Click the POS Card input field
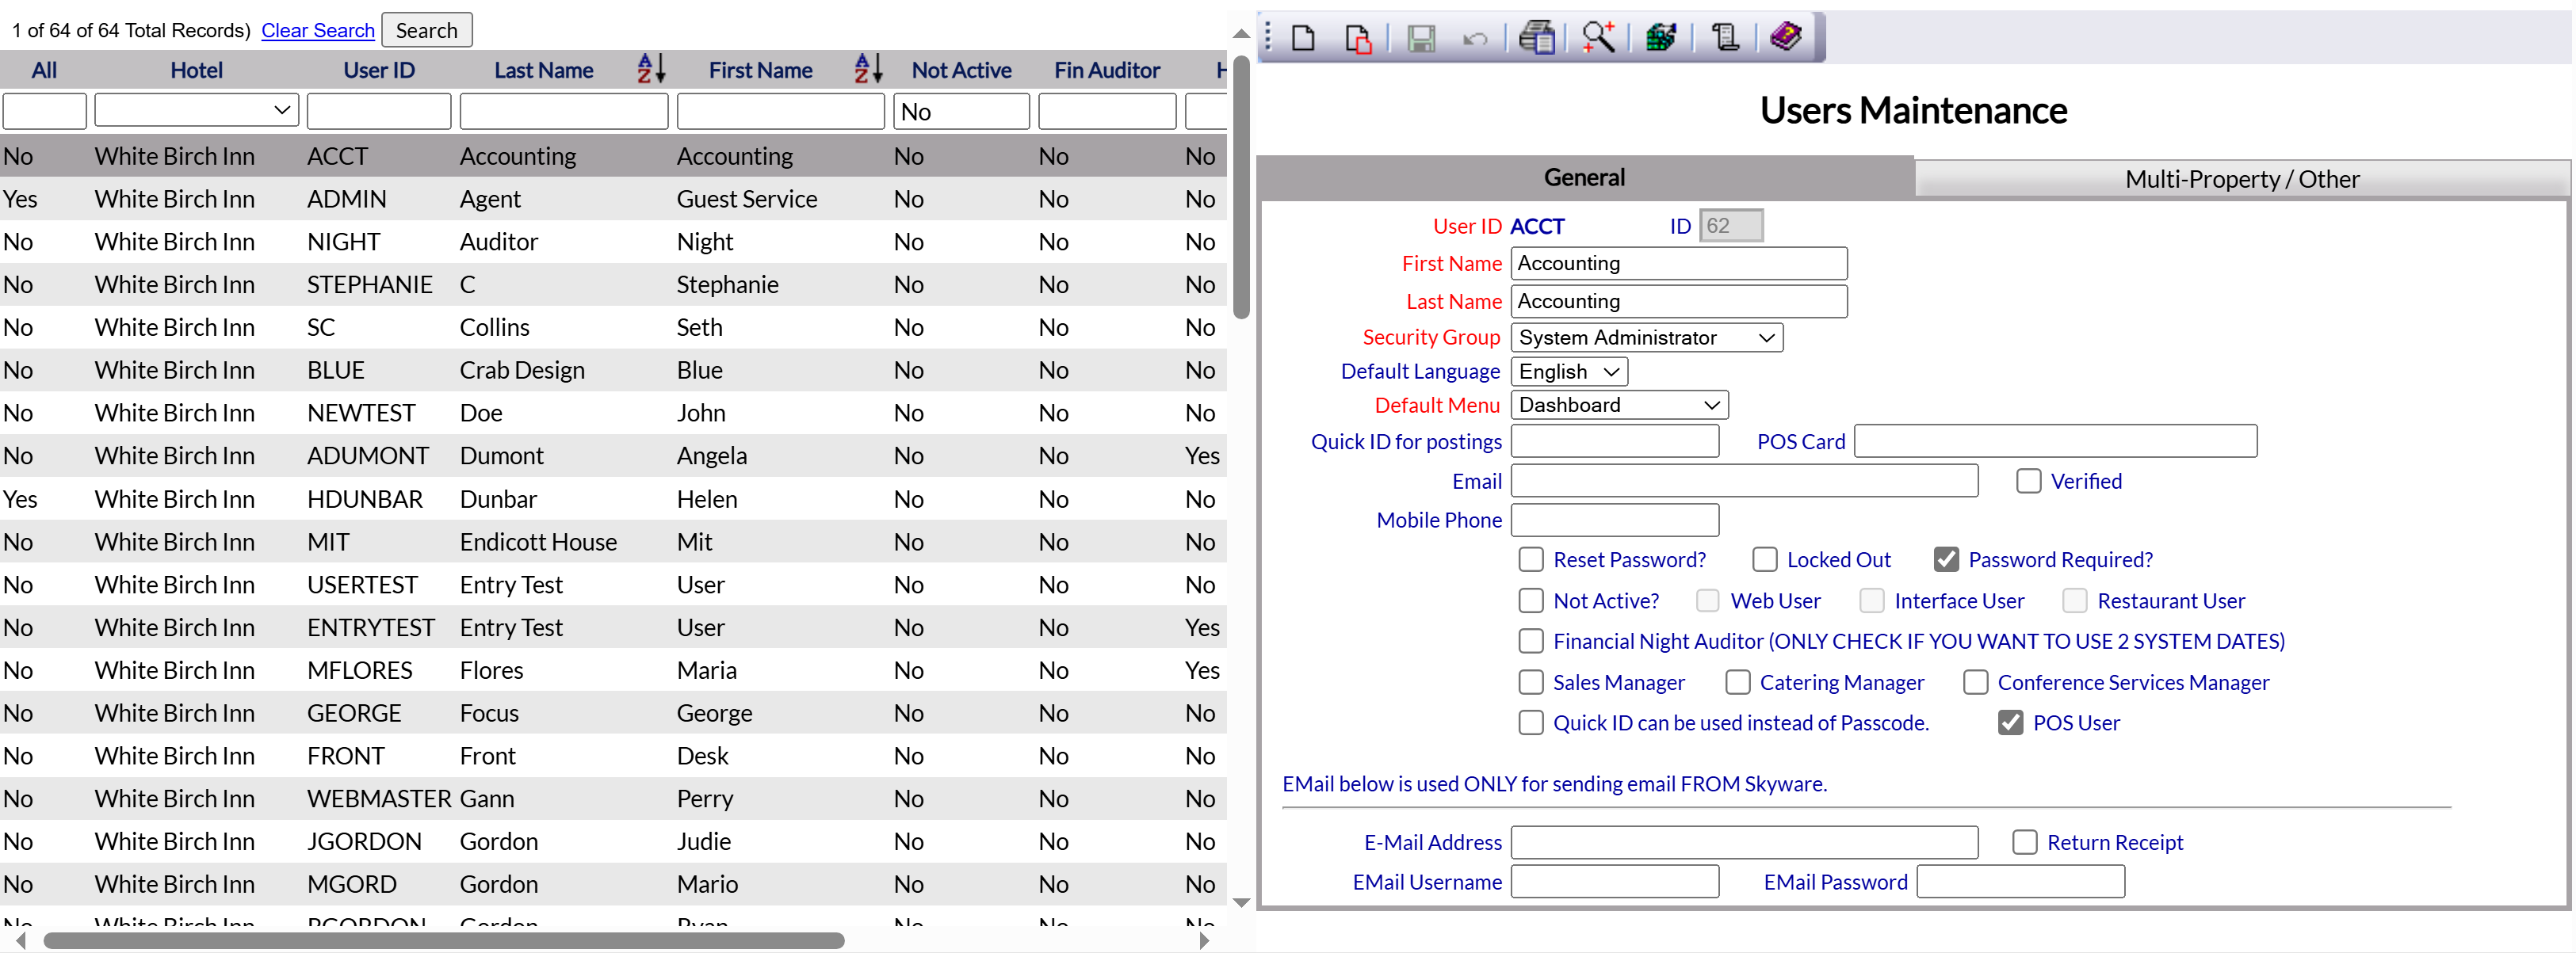This screenshot has width=2576, height=953. (2055, 440)
